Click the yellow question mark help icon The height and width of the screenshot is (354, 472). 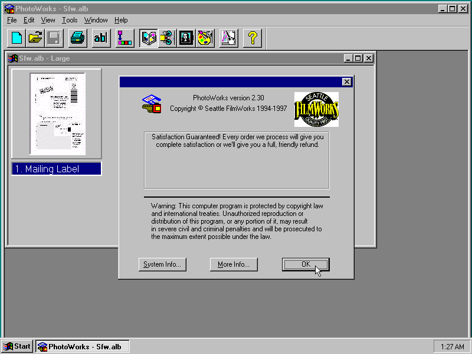coord(253,38)
